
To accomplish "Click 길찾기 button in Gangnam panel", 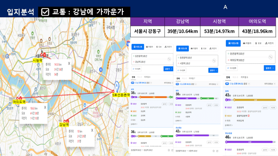I will pos(168,69).
